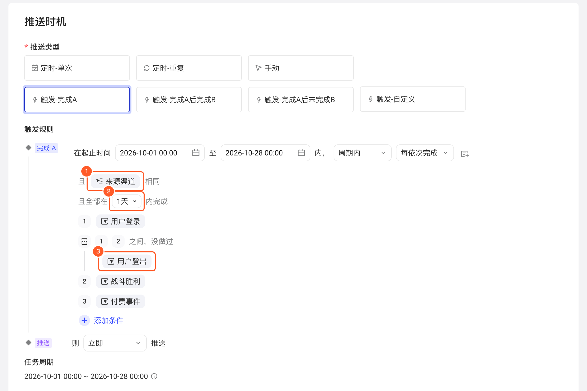The height and width of the screenshot is (391, 587).
Task: Click the diamond marker beside 推送
Action: point(29,343)
